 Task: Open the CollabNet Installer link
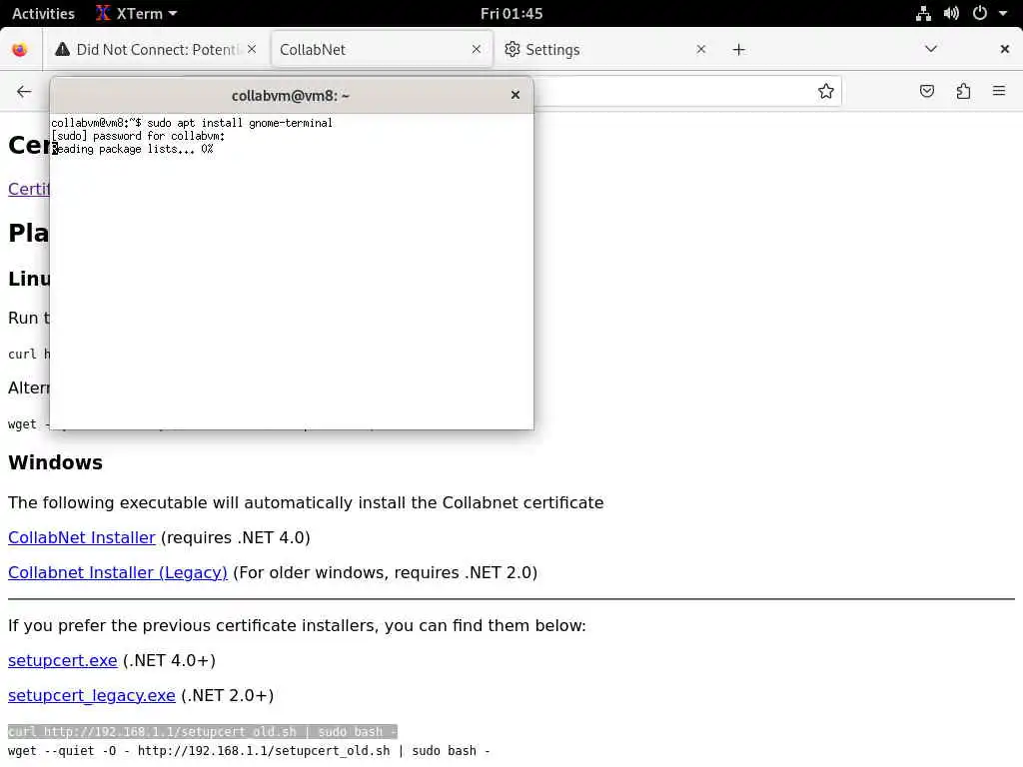[82, 538]
